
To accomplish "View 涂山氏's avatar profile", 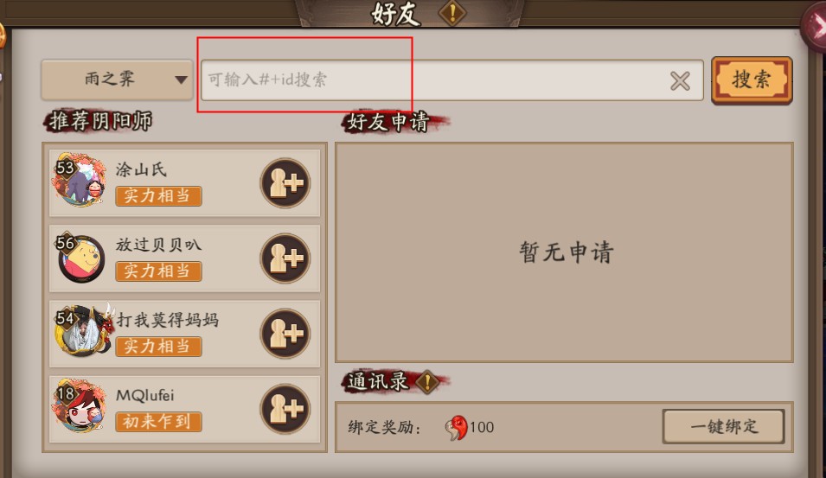I will pos(79,180).
